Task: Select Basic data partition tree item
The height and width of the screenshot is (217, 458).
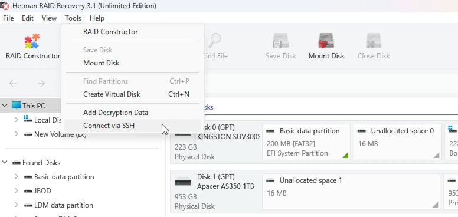Action: (x=64, y=177)
